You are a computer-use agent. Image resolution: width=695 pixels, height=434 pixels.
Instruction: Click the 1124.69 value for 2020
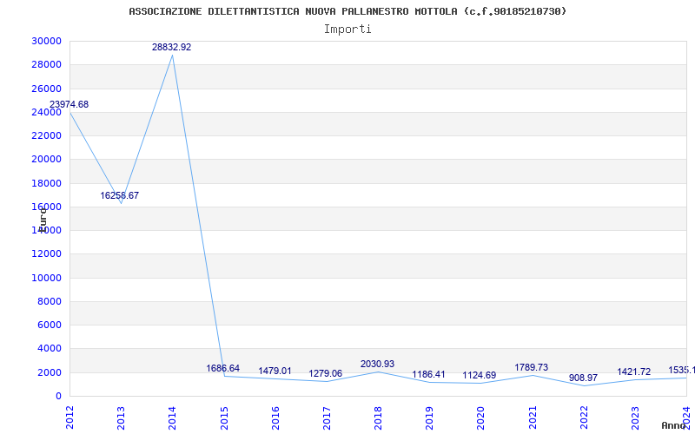480,375
